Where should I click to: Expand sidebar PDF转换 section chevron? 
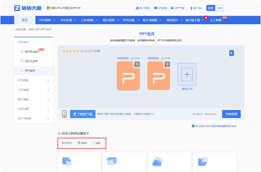tap(48, 81)
